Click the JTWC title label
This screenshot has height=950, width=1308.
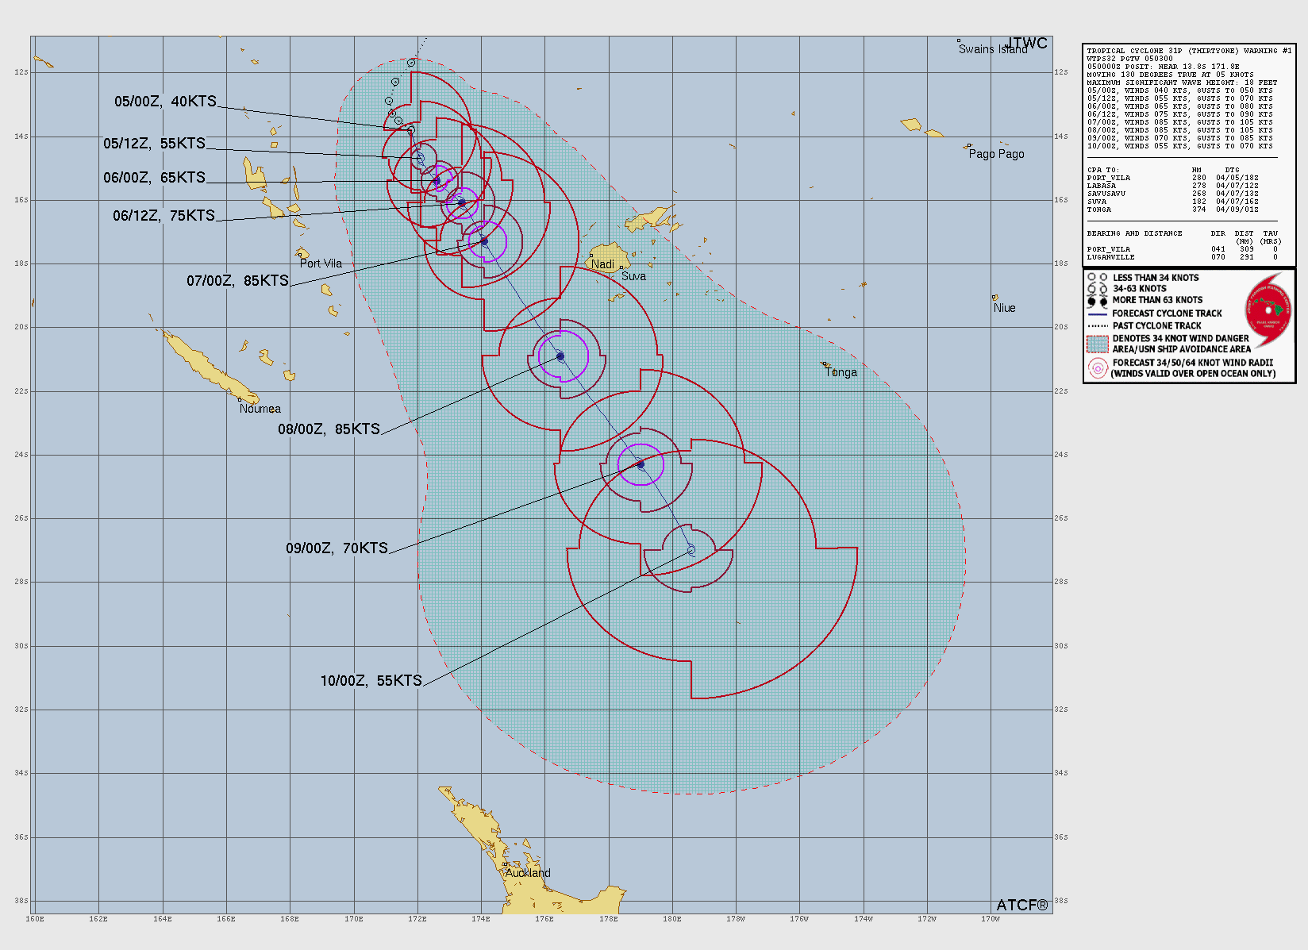[x=1027, y=44]
